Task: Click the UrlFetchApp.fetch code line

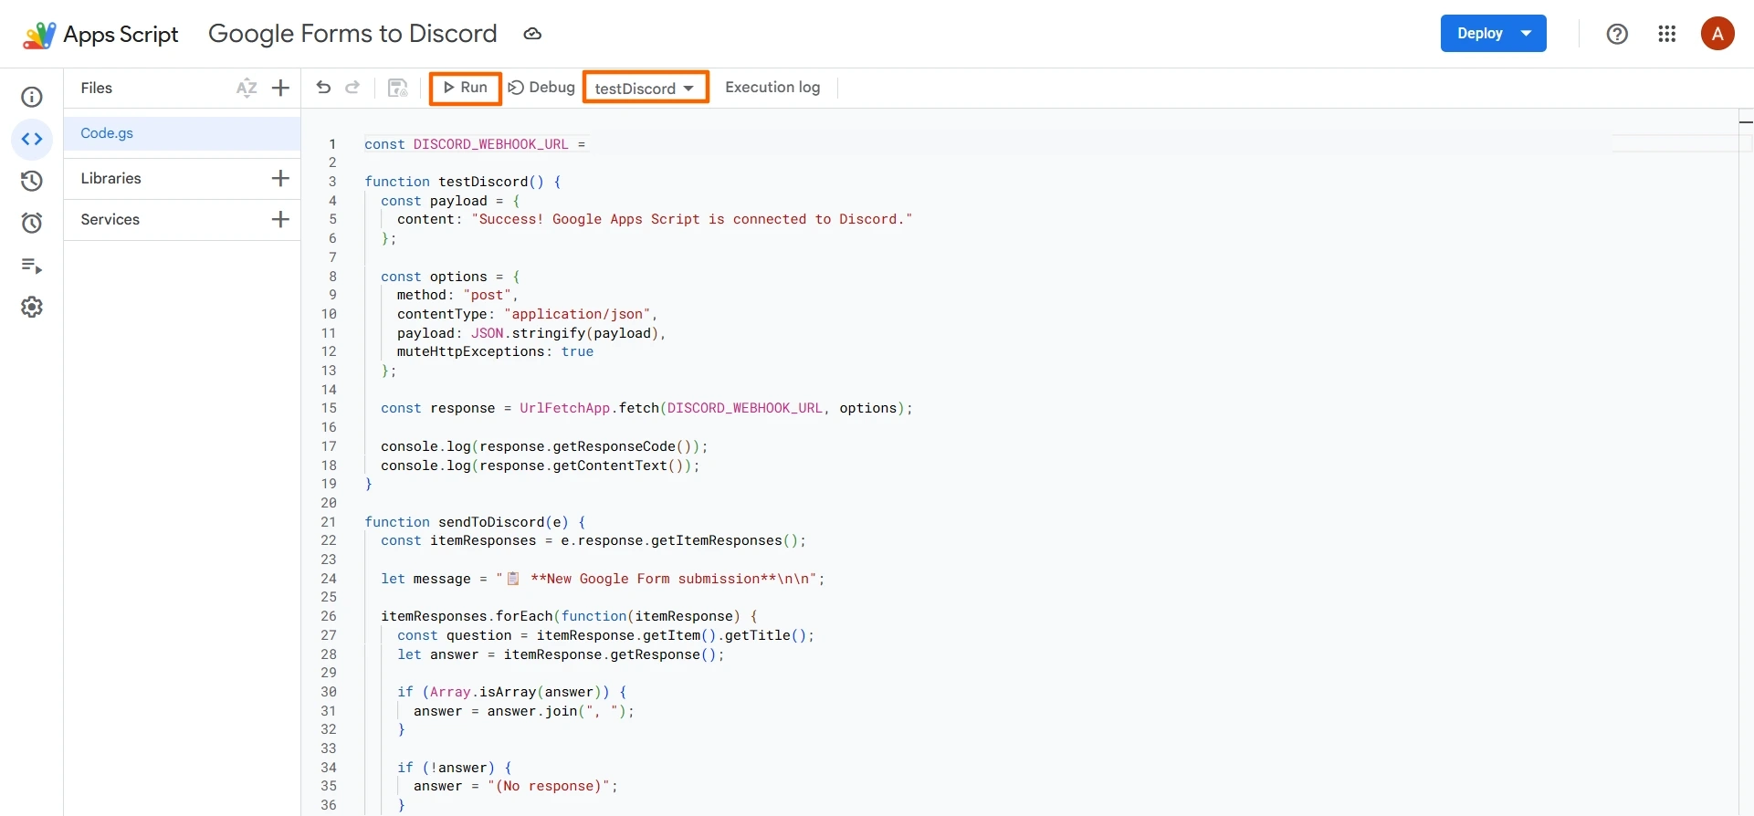Action: coord(646,408)
